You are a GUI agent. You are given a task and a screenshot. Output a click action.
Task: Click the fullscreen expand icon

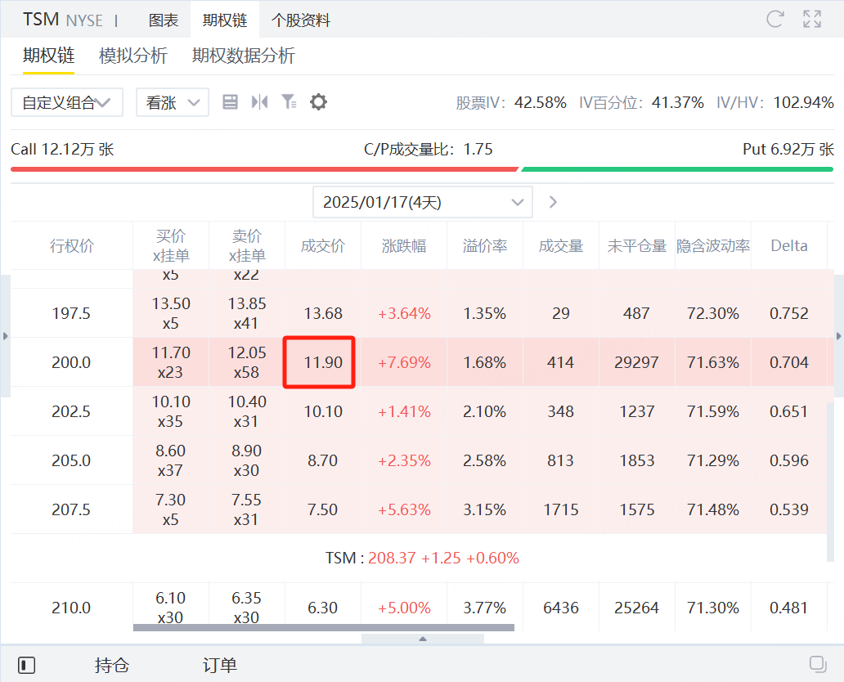(x=812, y=20)
